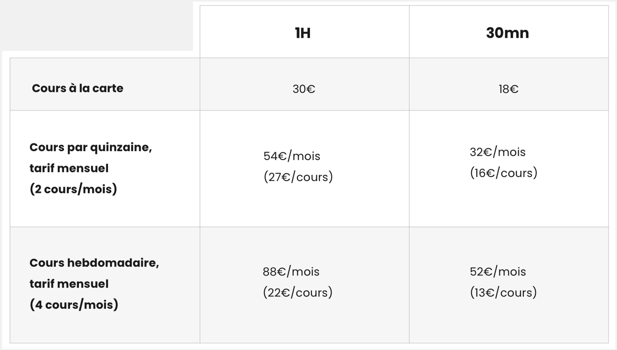Click the 52€/mois price
The width and height of the screenshot is (617, 350).
[498, 271]
